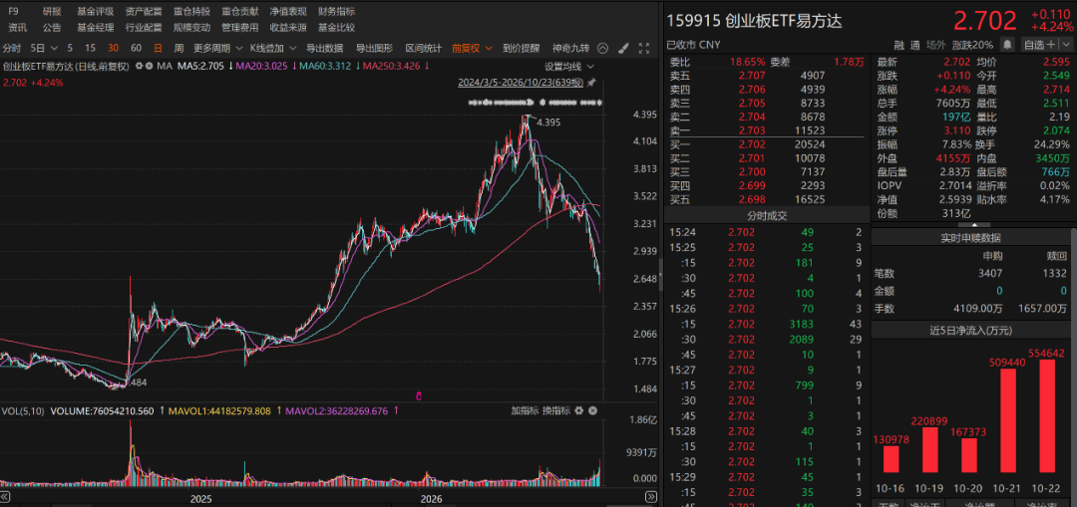
Task: Open 到价提醒 price alert
Action: [x=522, y=48]
